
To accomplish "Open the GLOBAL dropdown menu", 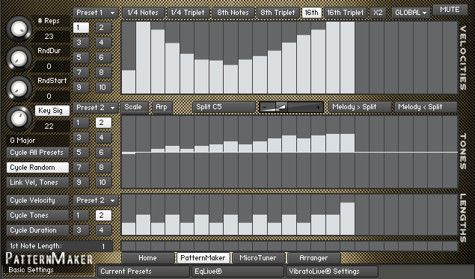I will tap(411, 13).
